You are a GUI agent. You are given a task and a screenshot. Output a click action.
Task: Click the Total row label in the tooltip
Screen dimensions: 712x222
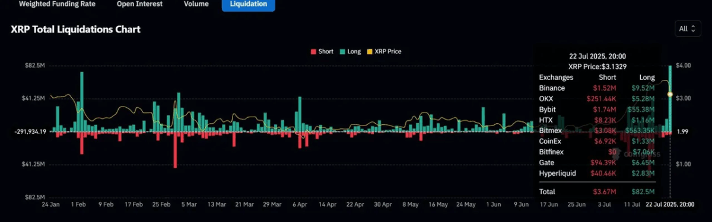click(x=547, y=192)
